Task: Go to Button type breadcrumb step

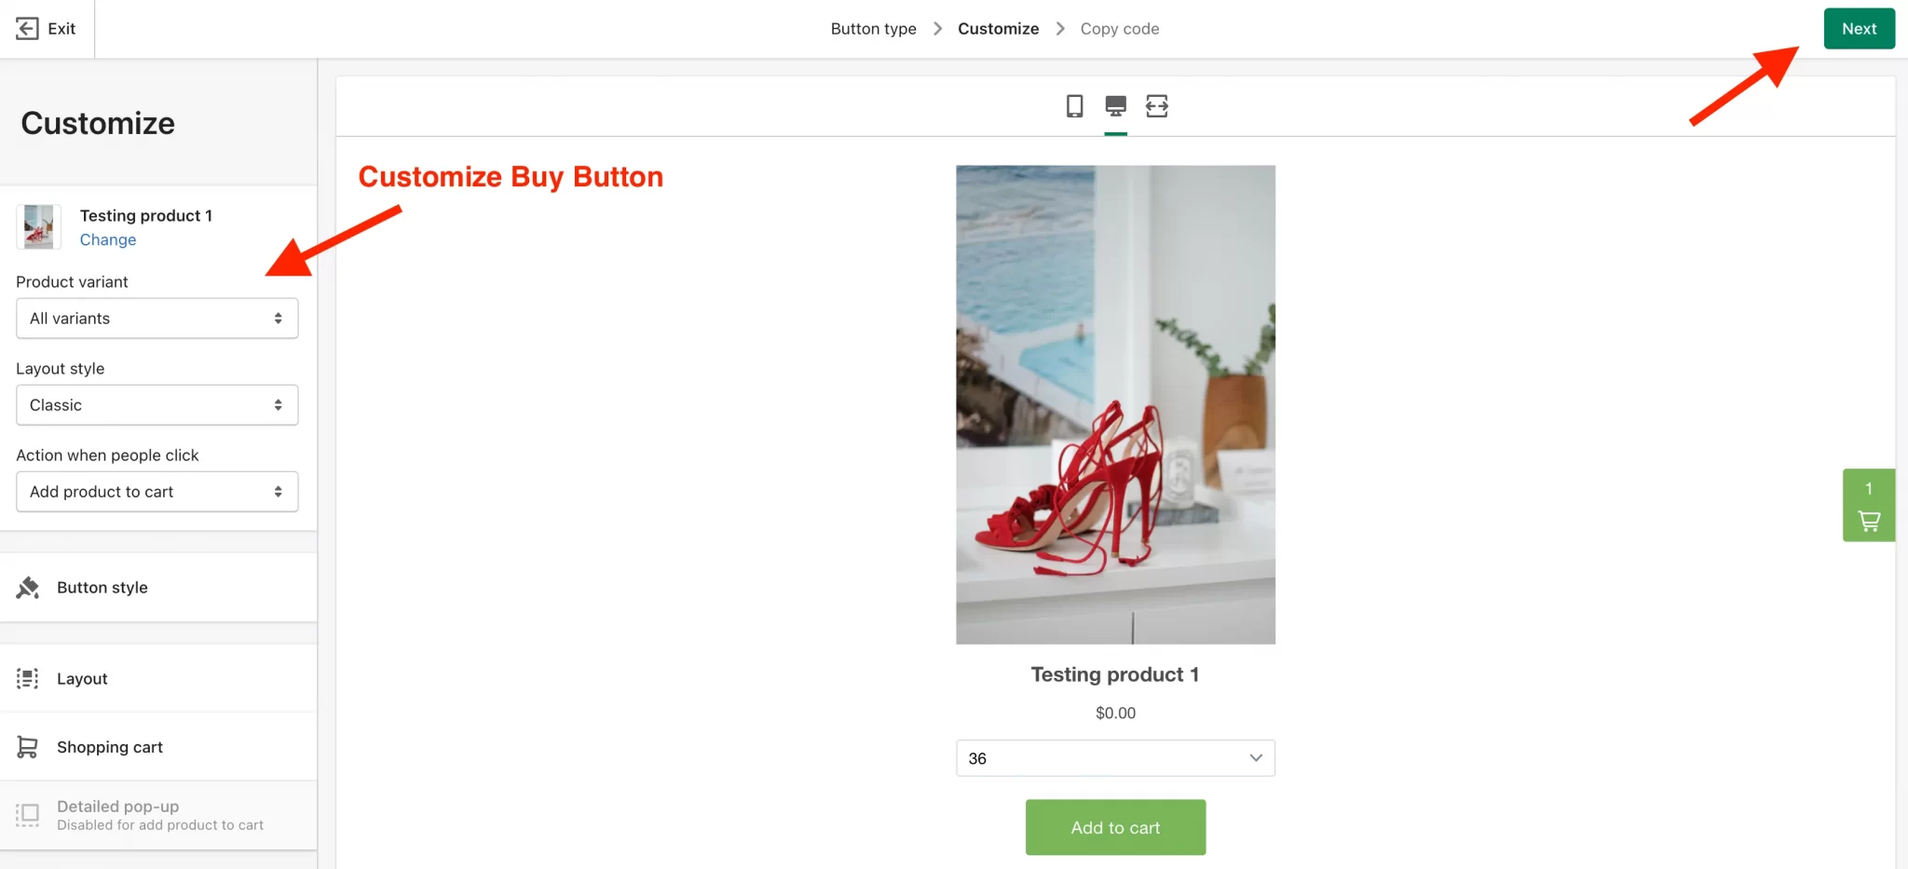Action: (x=873, y=29)
